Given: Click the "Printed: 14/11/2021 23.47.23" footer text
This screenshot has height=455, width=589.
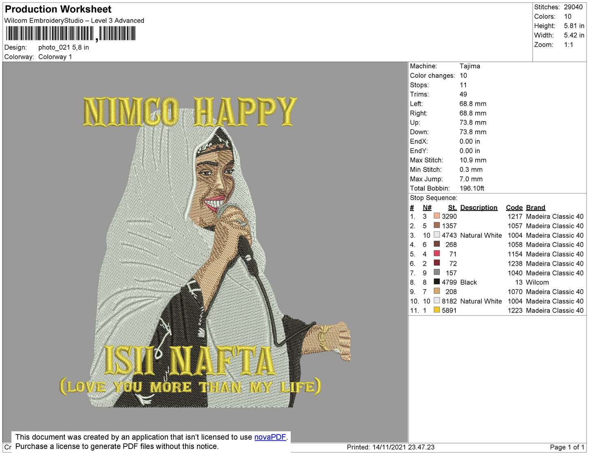Looking at the screenshot, I should pyautogui.click(x=390, y=447).
